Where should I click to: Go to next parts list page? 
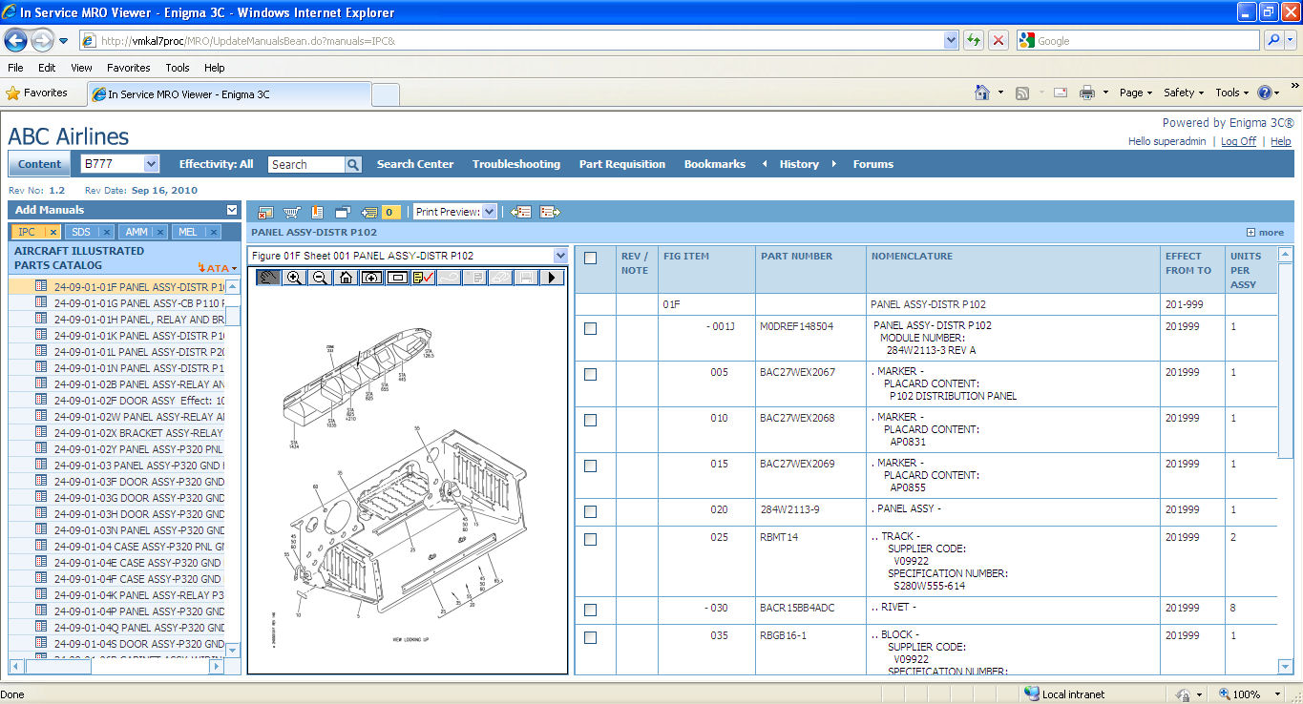click(x=550, y=212)
